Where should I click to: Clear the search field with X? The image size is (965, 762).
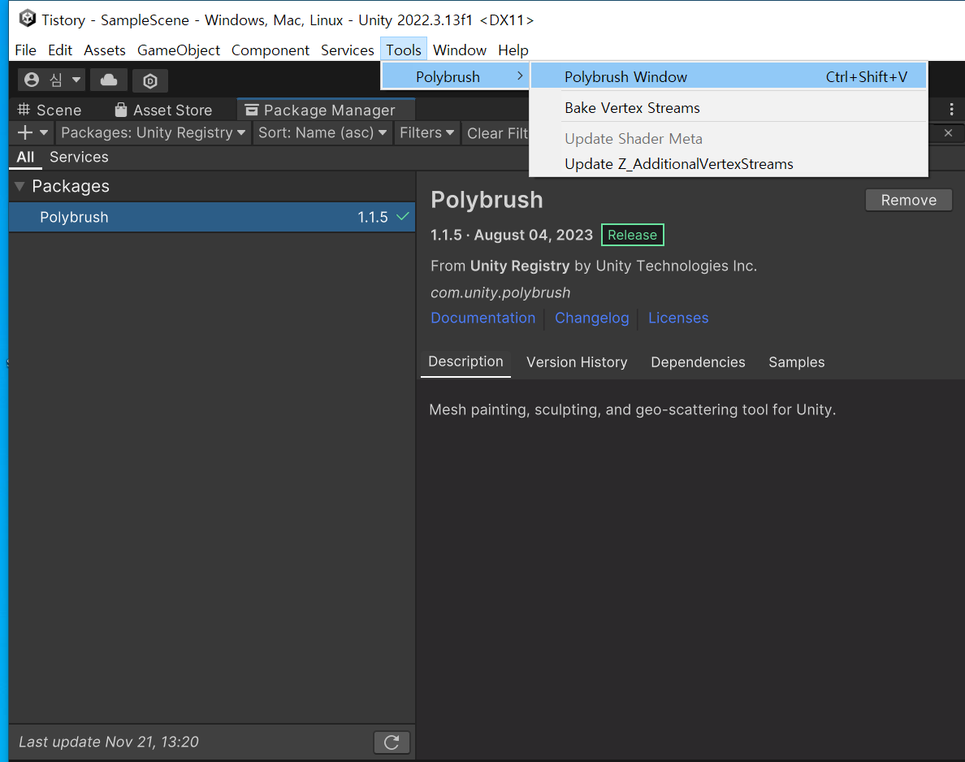(x=949, y=132)
